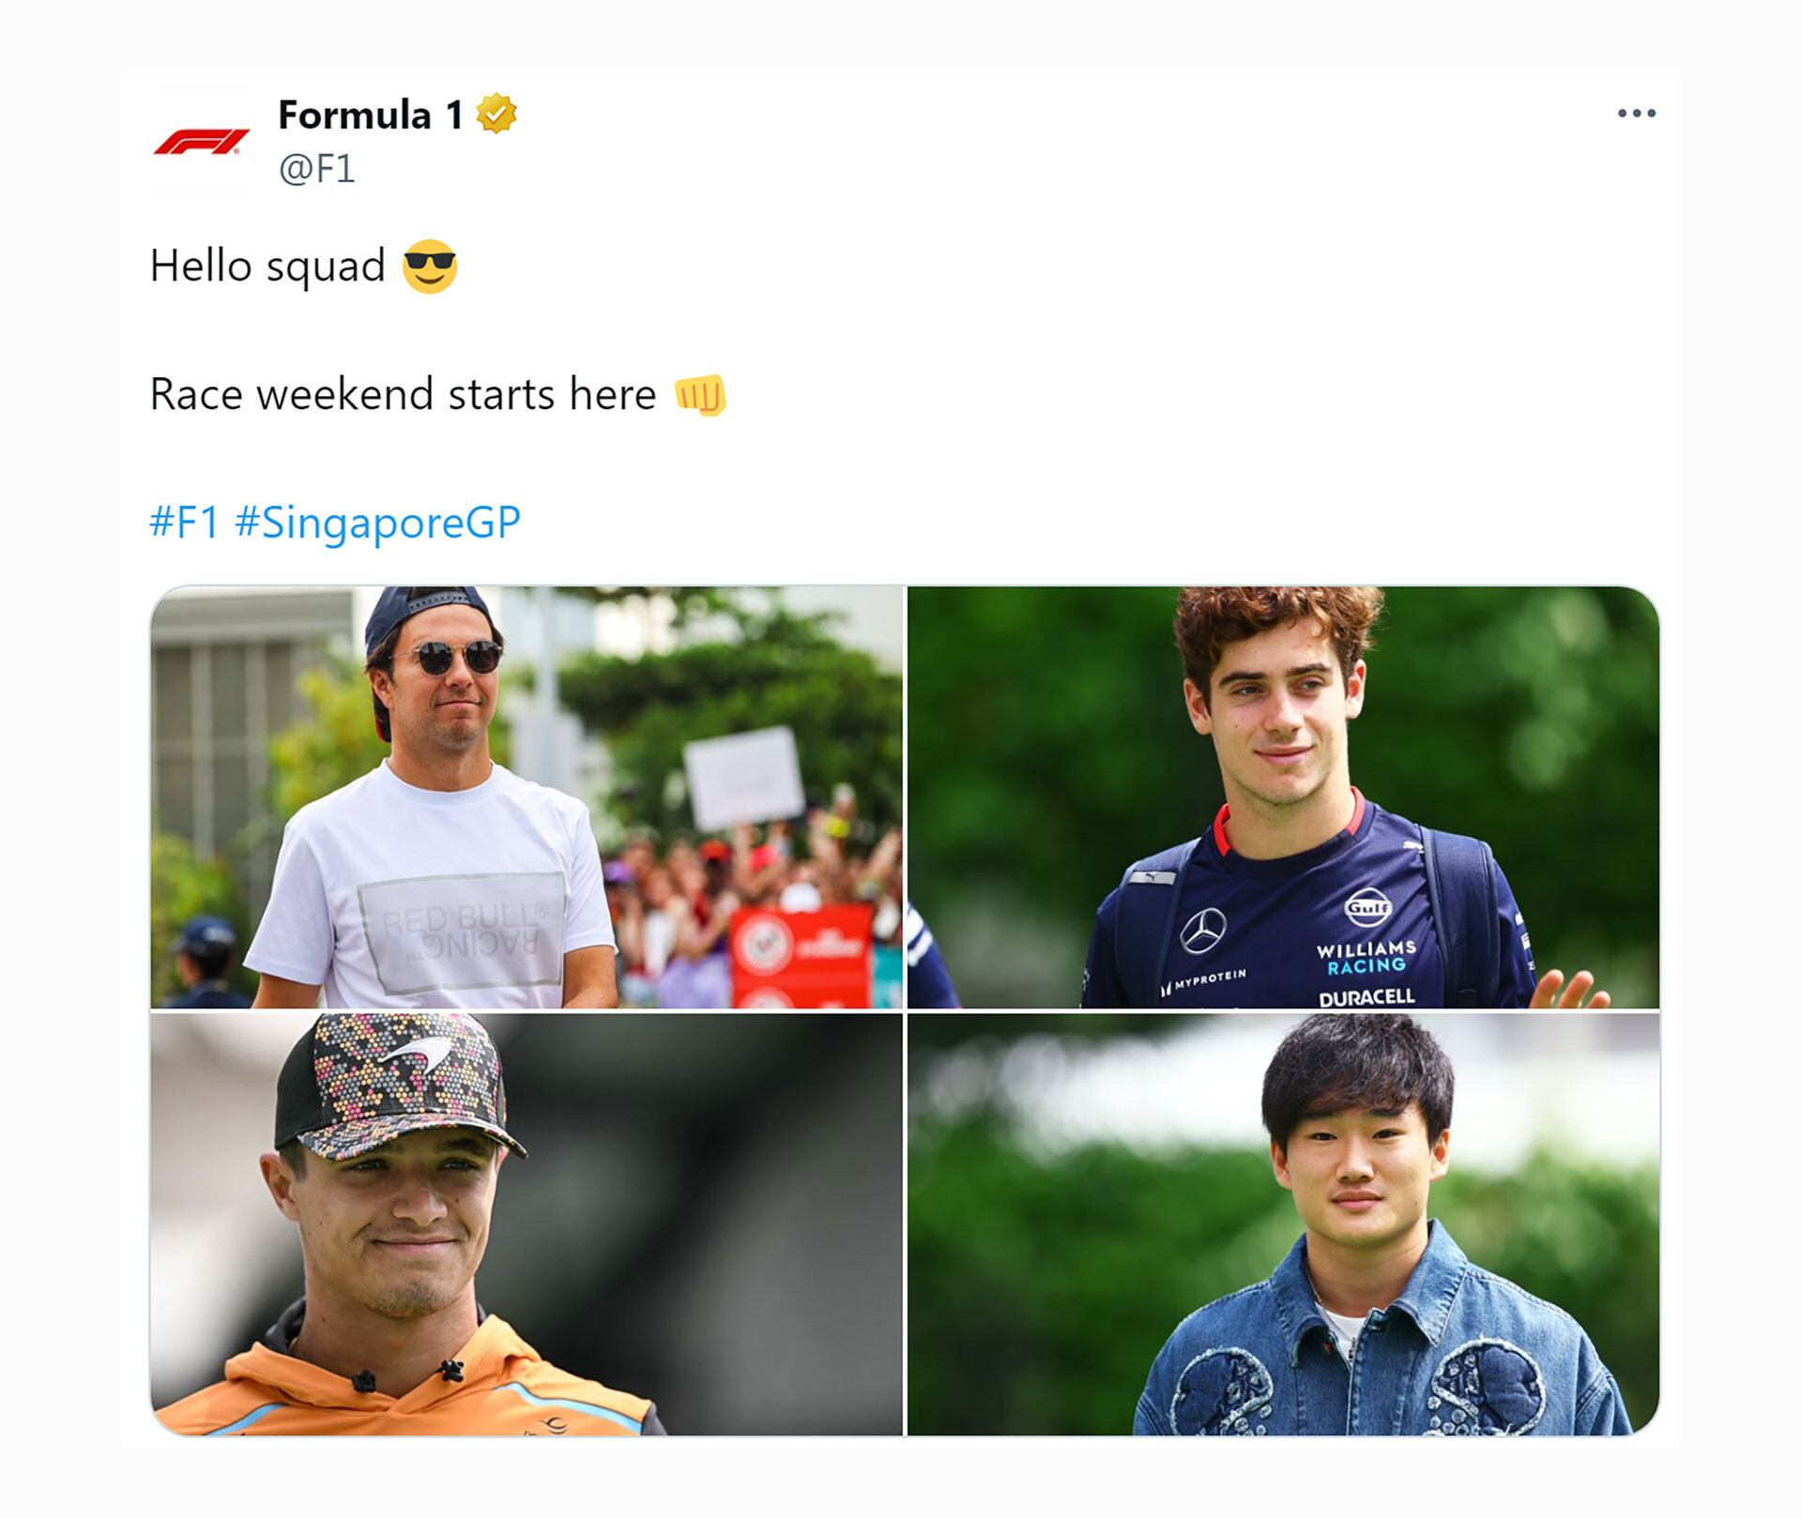Click the fist bump emoji
This screenshot has height=1518, width=1802.
700,394
